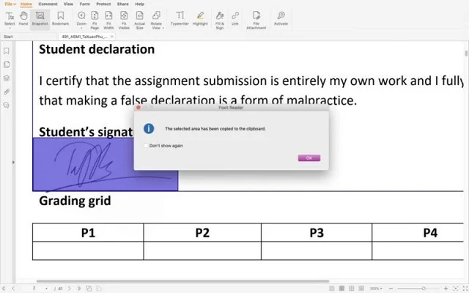Add a File Attachment
Screen dimensions: 469x293
pyautogui.click(x=256, y=20)
